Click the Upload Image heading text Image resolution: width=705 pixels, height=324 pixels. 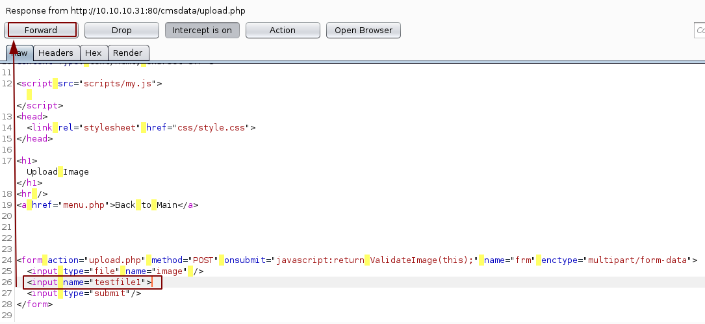pyautogui.click(x=58, y=172)
